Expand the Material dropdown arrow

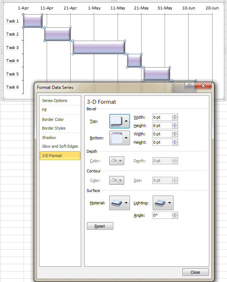[x=126, y=203]
